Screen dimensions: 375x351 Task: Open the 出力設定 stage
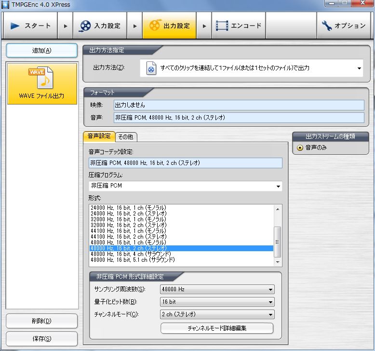tap(169, 26)
